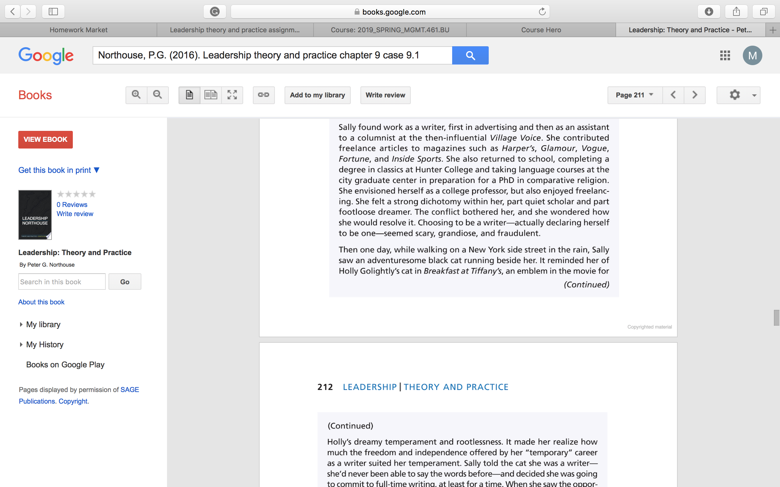Open the Copyright link

(x=73, y=401)
